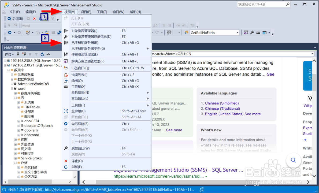This screenshot has width=319, height=193.
Task: Click the Chinese (Traditional) link
Action: 222,109
